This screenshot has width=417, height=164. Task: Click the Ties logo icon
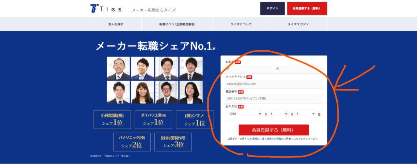pos(94,9)
